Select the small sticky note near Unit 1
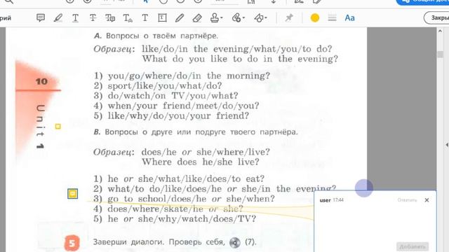The height and width of the screenshot is (252, 449). tap(58, 126)
